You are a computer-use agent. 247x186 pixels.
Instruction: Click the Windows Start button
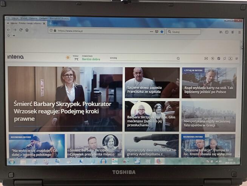[12, 161]
